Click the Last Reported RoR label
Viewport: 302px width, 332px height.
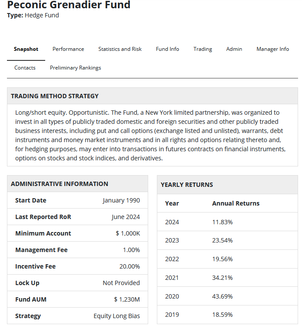pos(43,217)
